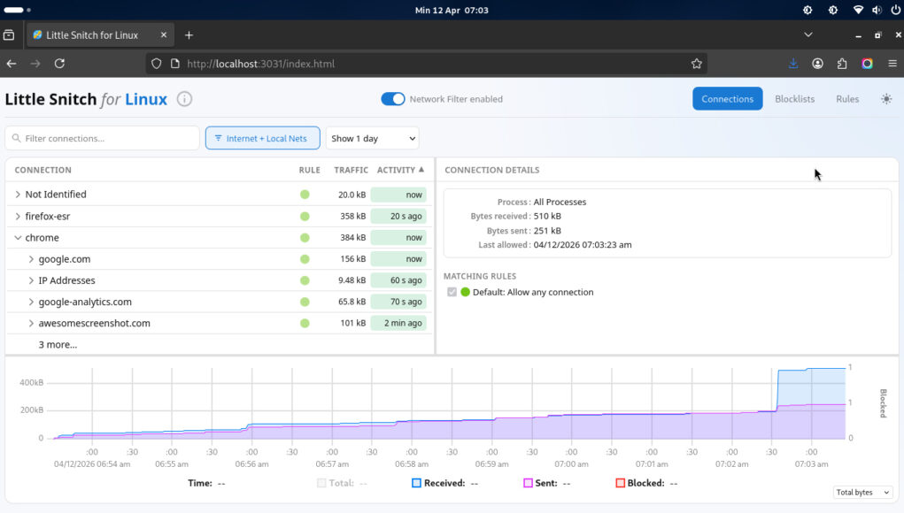This screenshot has height=513, width=904.
Task: Sort by the ACTIVITY column header
Action: [400, 170]
